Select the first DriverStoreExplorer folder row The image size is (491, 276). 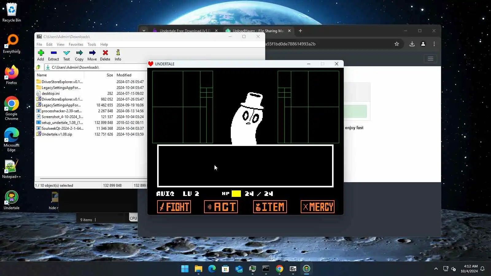91,82
